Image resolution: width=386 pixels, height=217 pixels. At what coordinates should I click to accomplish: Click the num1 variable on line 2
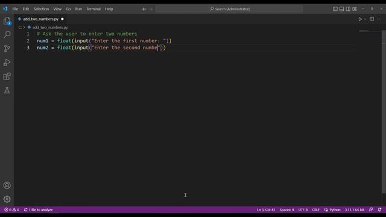[43, 40]
